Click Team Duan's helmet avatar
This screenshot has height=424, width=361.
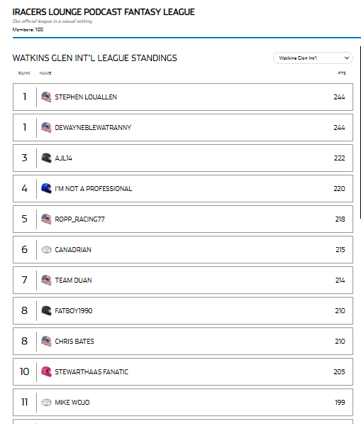(x=46, y=280)
